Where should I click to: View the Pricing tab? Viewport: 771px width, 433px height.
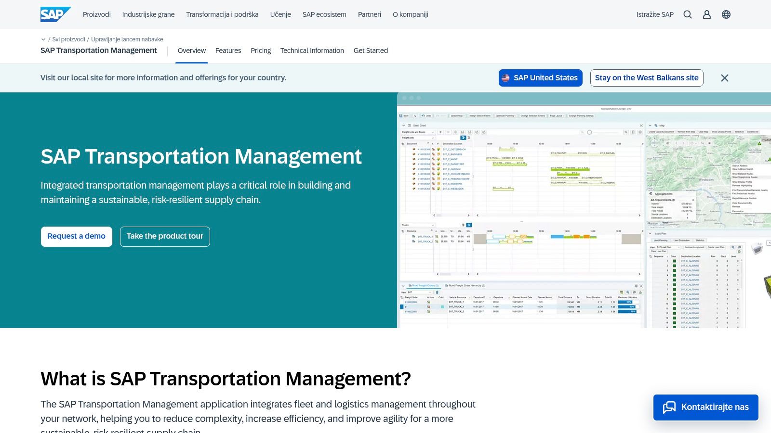[261, 51]
